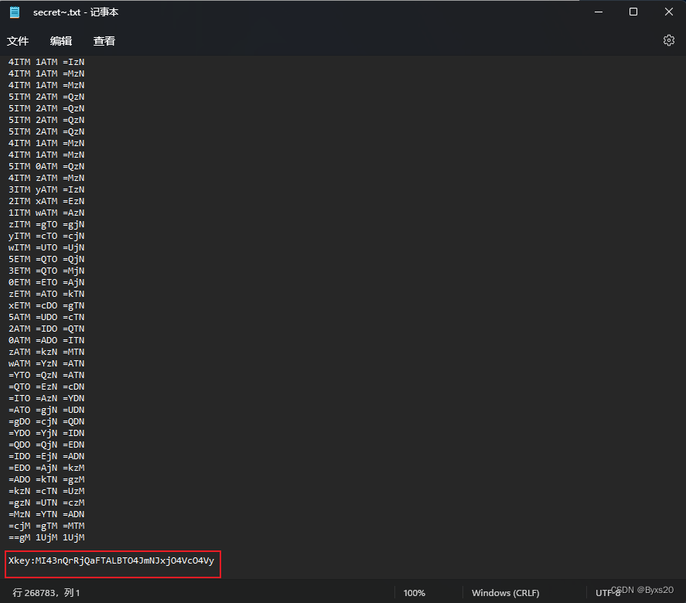Click the 100% zoom level in status bar
The image size is (686, 603).
pyautogui.click(x=414, y=592)
